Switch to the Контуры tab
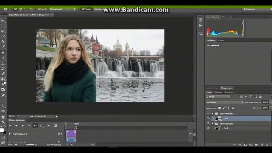Screen dimensions: 272x153 (229, 92)
